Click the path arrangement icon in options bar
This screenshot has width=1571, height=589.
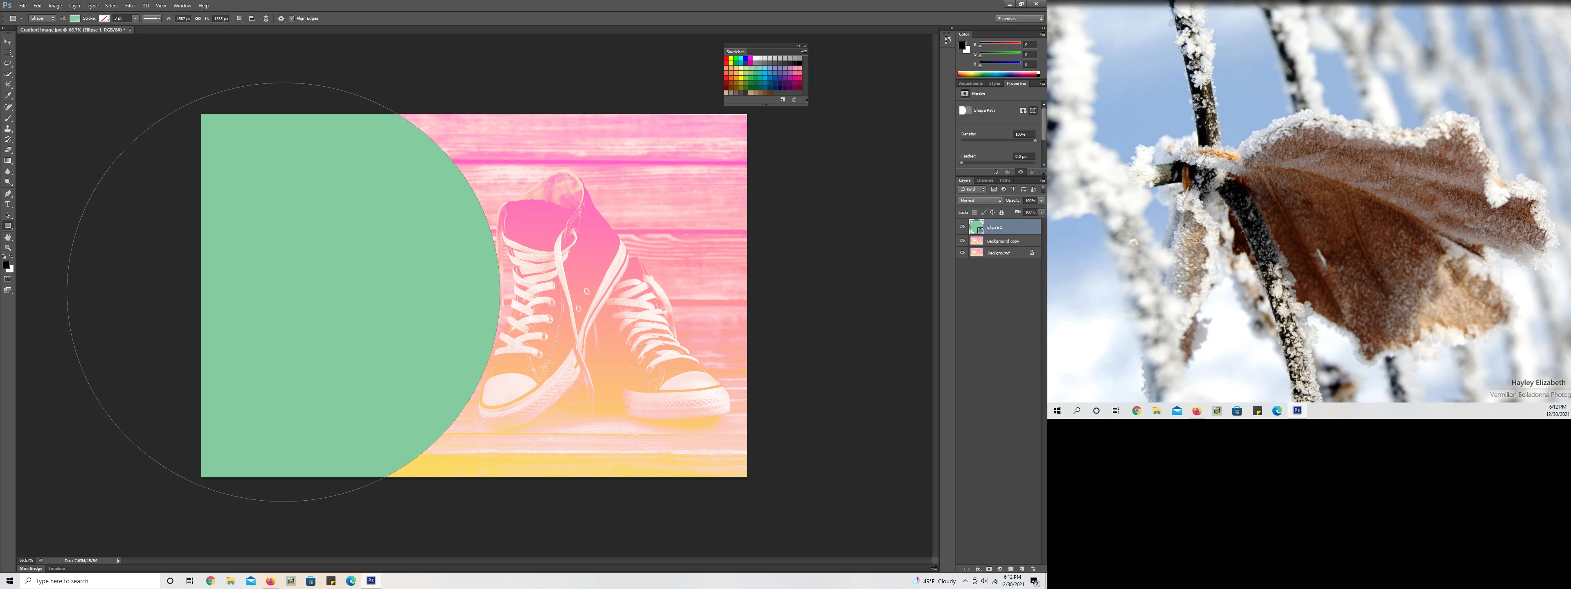pyautogui.click(x=265, y=18)
